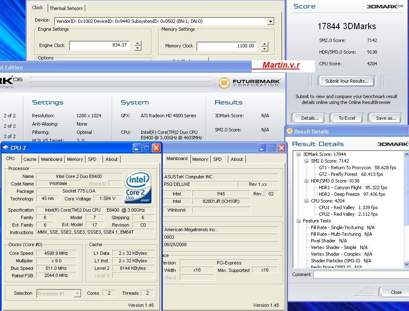Open the Device dropdown list
This screenshot has height=311, width=409.
(270, 21)
